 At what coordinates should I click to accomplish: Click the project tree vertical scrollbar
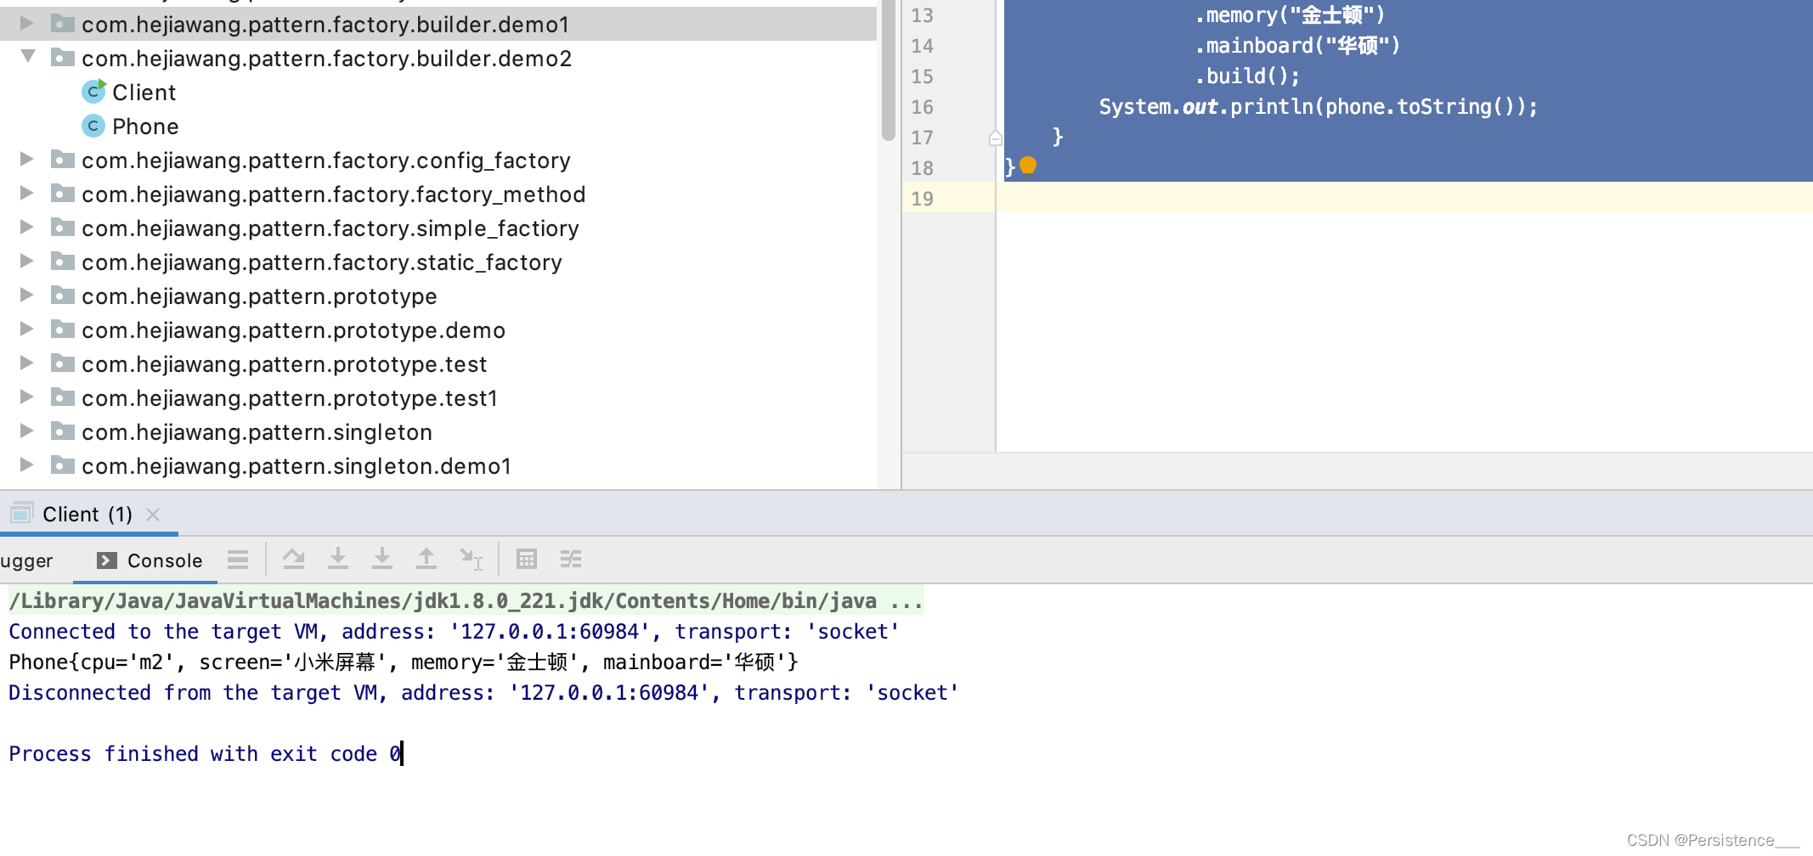pos(889,70)
